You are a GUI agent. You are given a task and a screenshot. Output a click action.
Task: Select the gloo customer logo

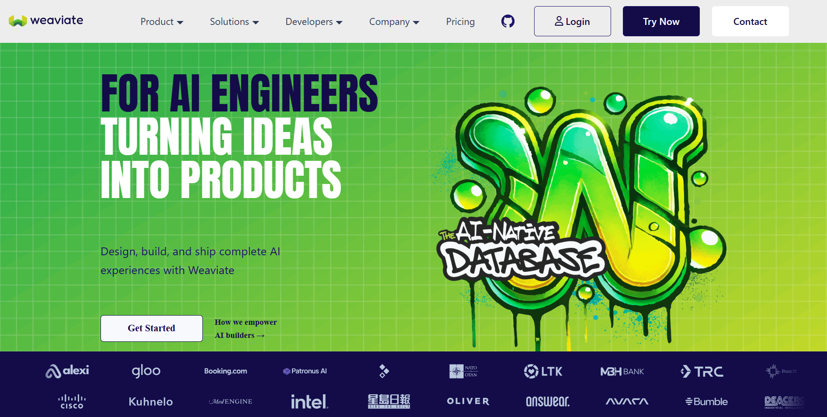146,371
